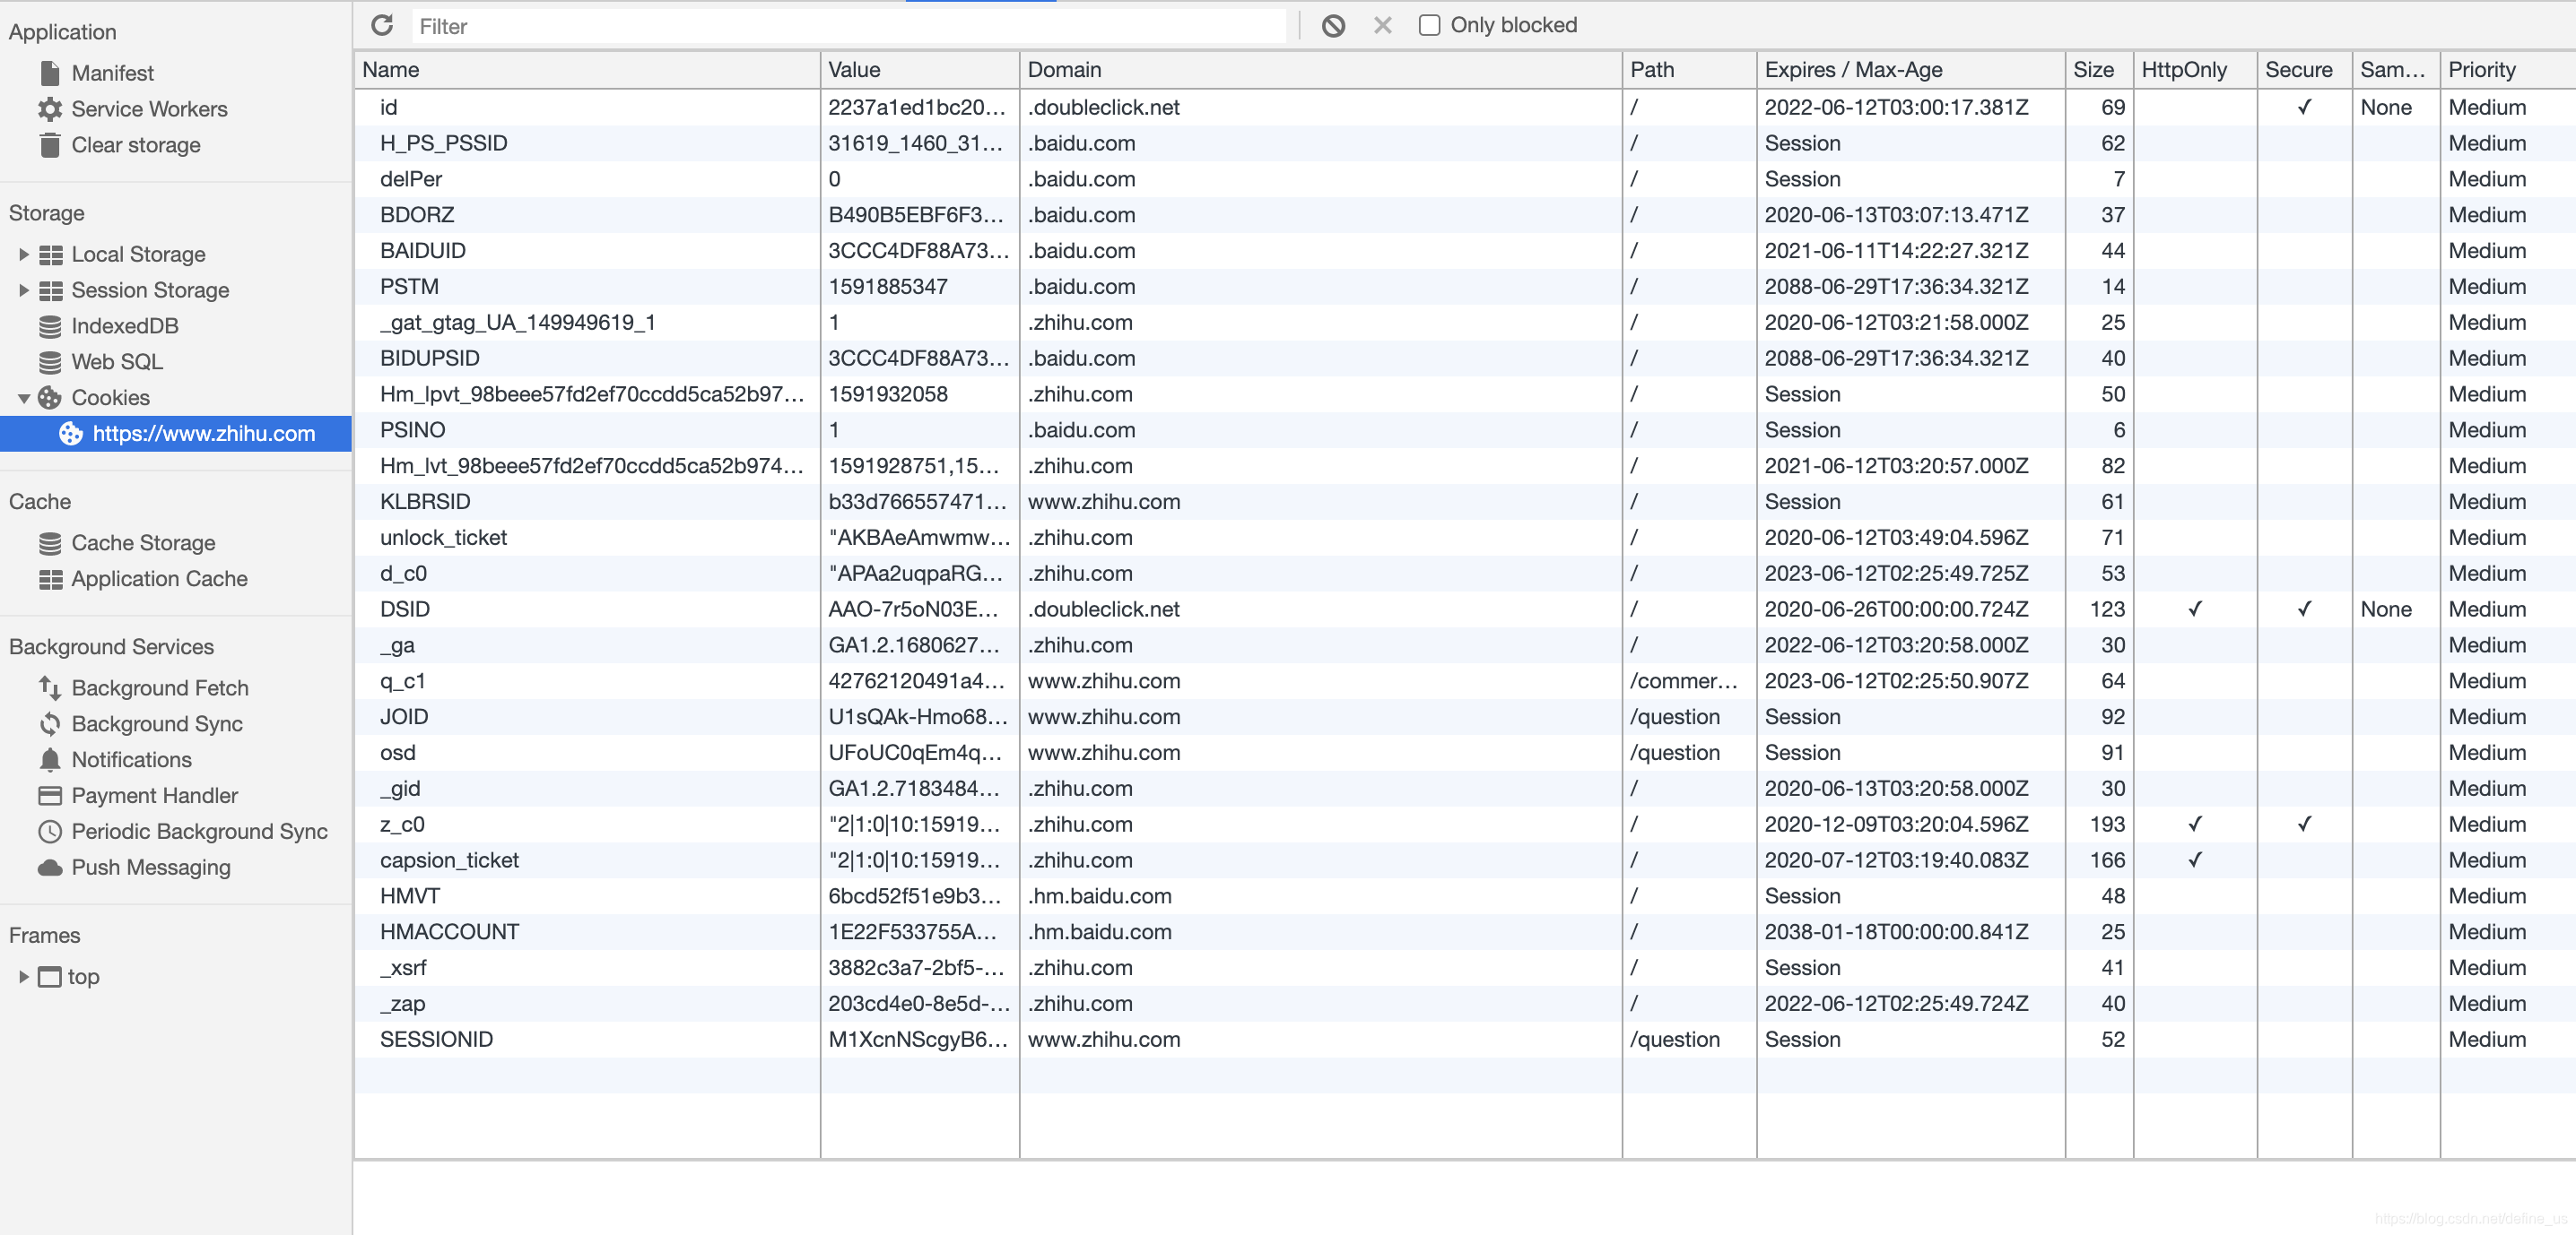Expand the top frame node

(24, 977)
